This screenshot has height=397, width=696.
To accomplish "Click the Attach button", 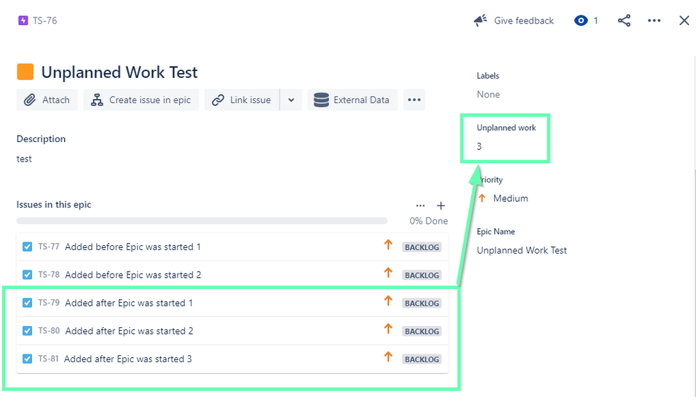I will [47, 100].
